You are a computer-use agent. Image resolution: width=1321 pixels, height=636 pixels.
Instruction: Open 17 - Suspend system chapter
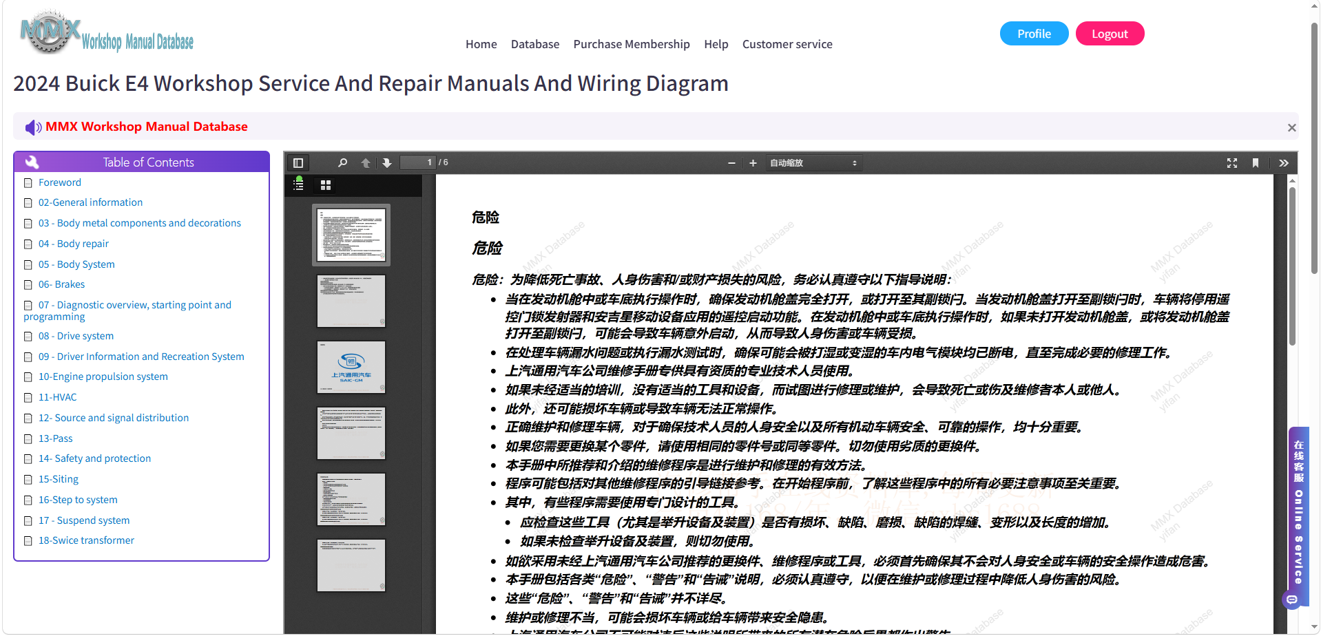click(84, 520)
